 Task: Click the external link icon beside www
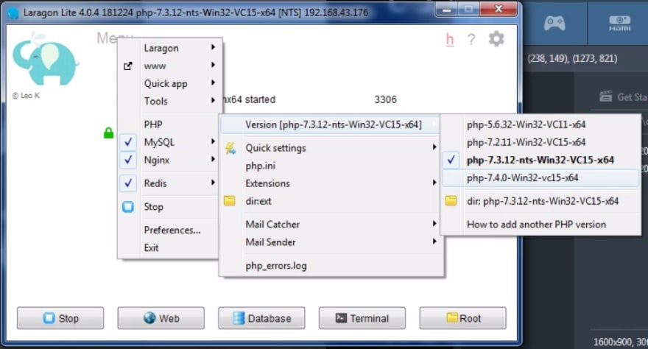[x=128, y=66]
